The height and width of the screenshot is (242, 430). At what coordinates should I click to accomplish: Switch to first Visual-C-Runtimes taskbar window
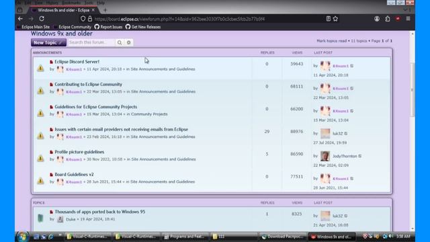88,237
